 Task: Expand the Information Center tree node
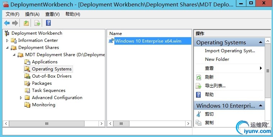[7, 40]
